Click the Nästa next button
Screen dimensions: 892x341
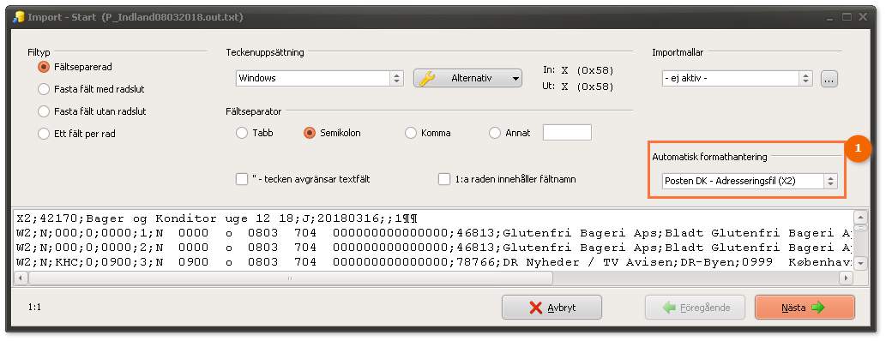pos(805,308)
